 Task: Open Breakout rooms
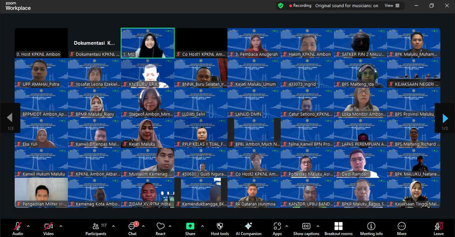pos(338,229)
